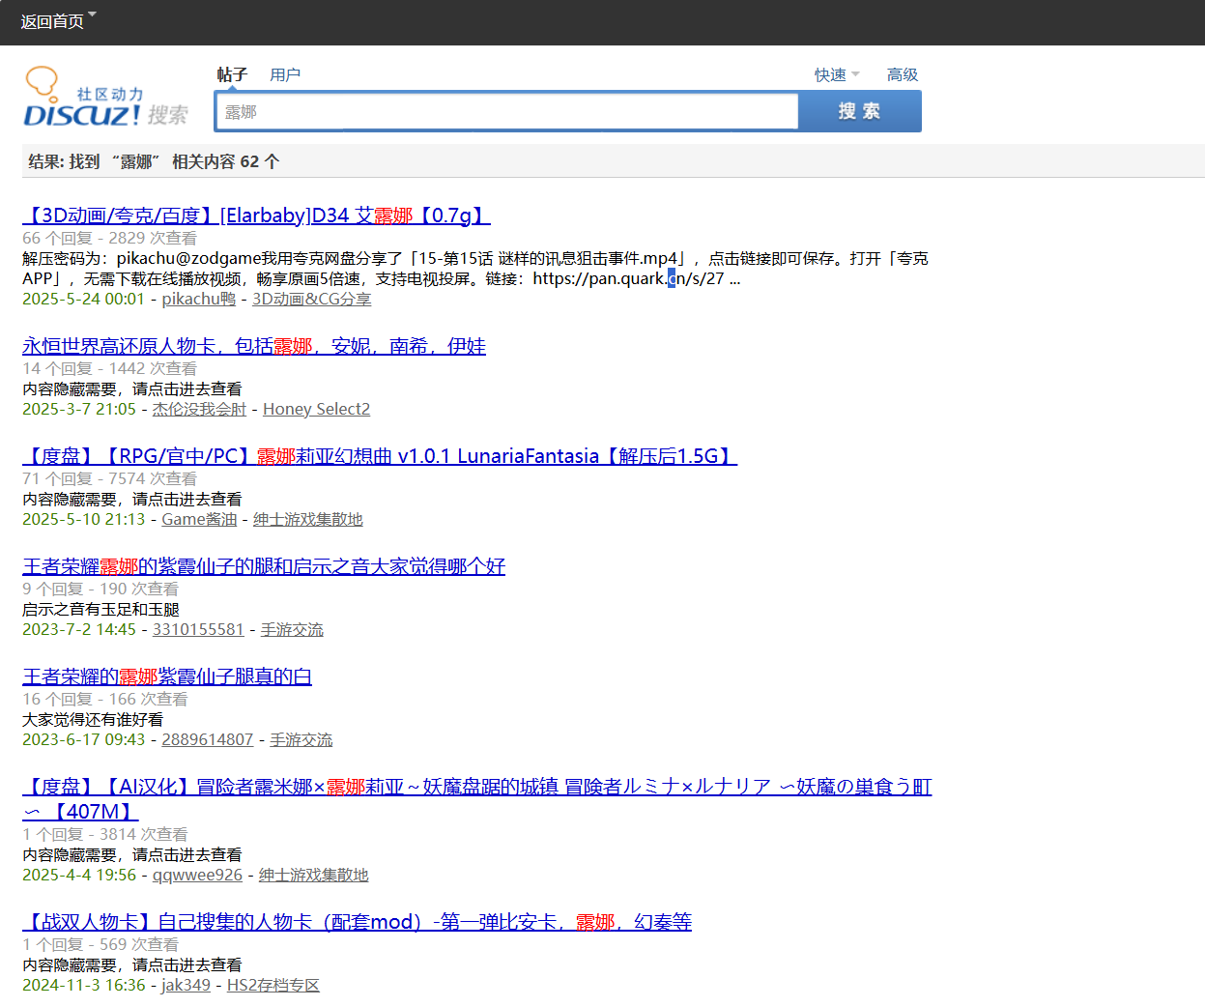Open the 快速 search mode dropdown

tap(837, 74)
